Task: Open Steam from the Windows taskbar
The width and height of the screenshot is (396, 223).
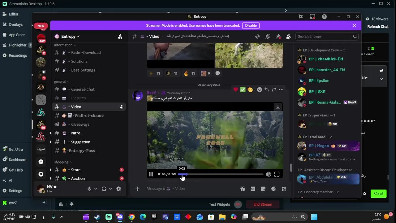Action: pos(97,217)
